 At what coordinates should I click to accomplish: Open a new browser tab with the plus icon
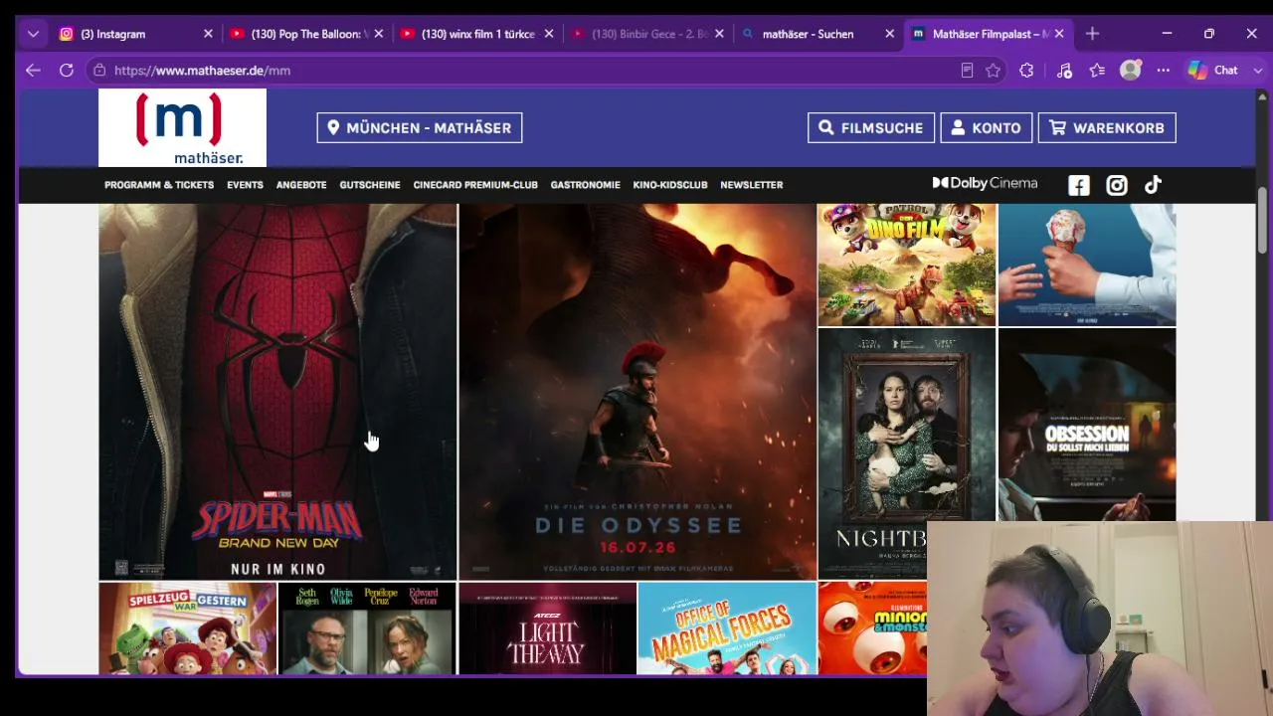[1092, 34]
